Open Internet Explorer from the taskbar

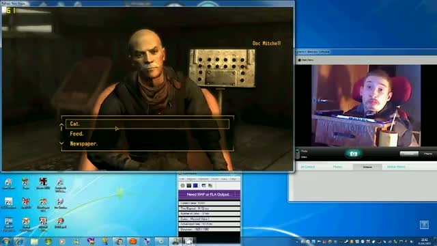[19, 241]
